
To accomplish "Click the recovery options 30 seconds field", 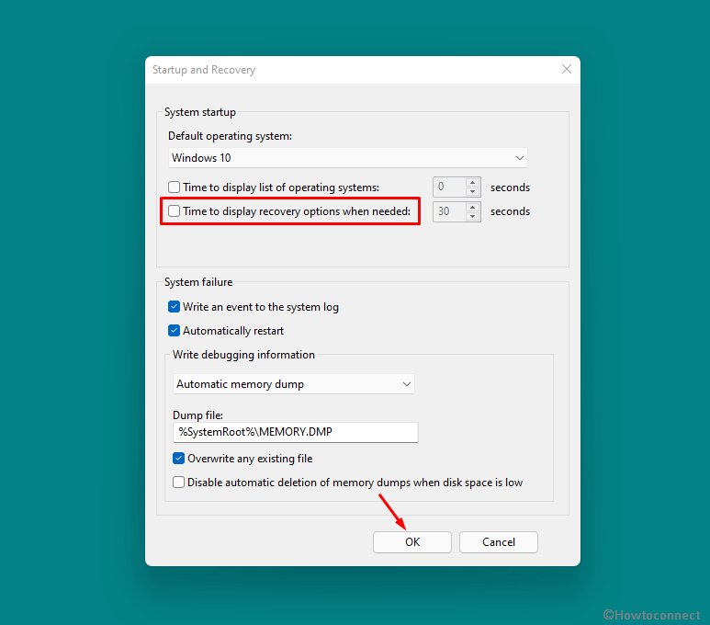I will pyautogui.click(x=449, y=211).
